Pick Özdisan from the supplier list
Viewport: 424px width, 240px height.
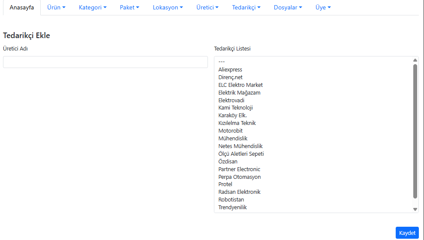(228, 162)
